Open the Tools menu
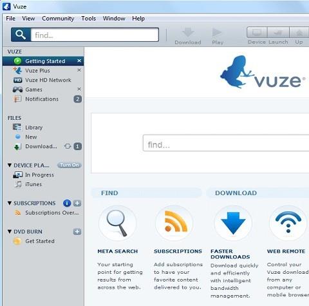This screenshot has width=309, height=306. click(88, 19)
